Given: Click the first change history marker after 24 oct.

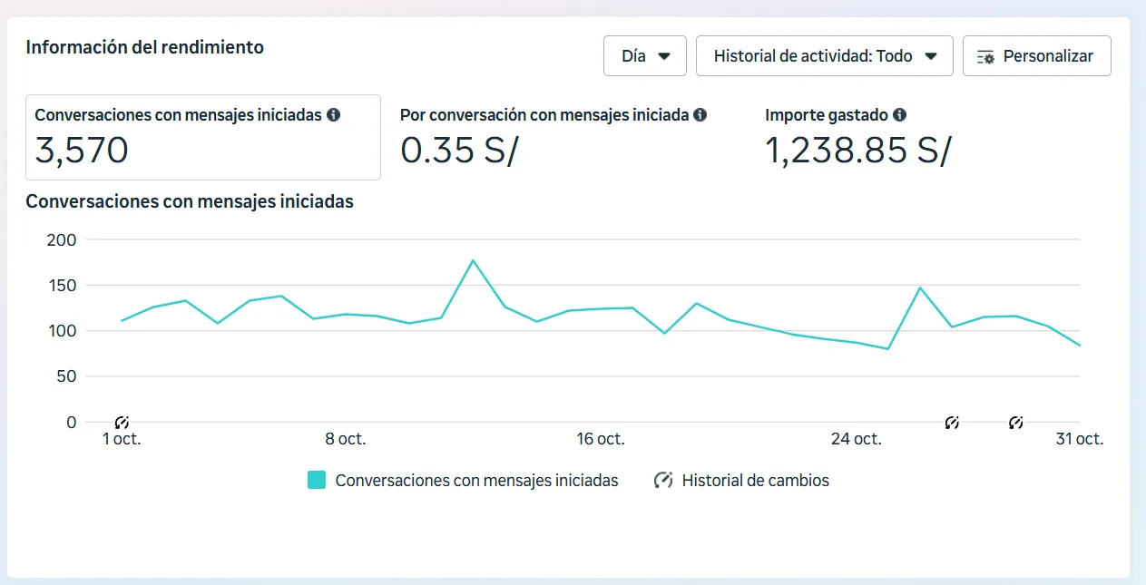Looking at the screenshot, I should point(952,423).
